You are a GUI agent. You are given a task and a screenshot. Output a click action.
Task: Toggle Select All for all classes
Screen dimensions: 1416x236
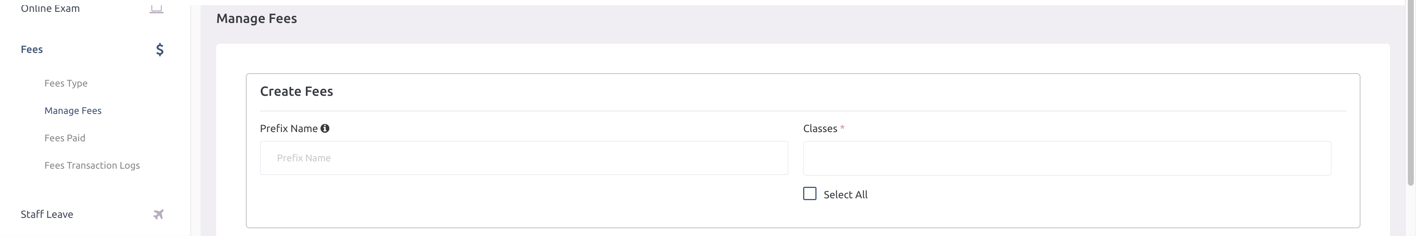point(809,194)
